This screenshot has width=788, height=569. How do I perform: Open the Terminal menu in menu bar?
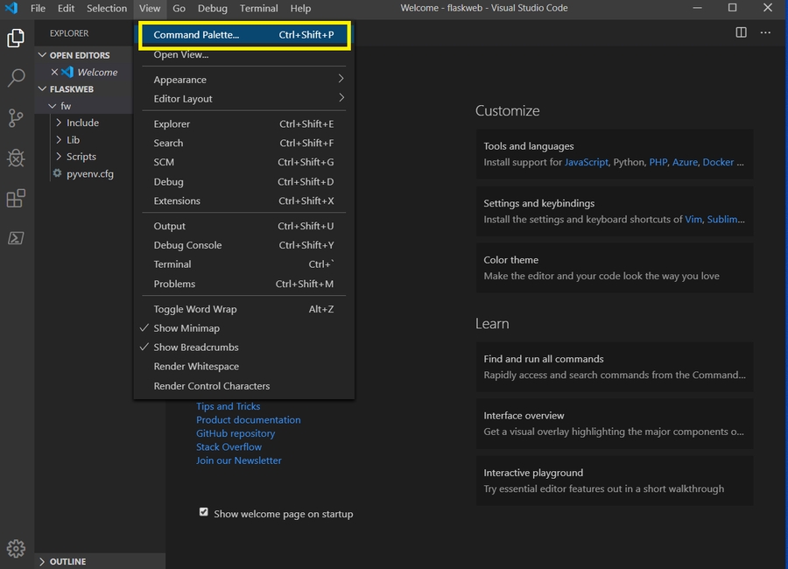(258, 8)
